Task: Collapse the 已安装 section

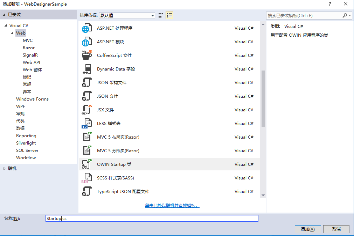Action: click(4, 15)
